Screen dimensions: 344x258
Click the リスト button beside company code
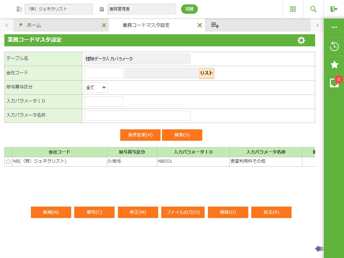coord(206,73)
